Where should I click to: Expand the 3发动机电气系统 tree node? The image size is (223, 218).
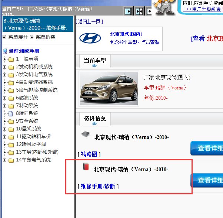(x=4, y=75)
